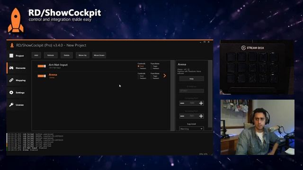Click the elements list vertical scrollbar
Screen dimensions: 303x170
[x=172, y=95]
